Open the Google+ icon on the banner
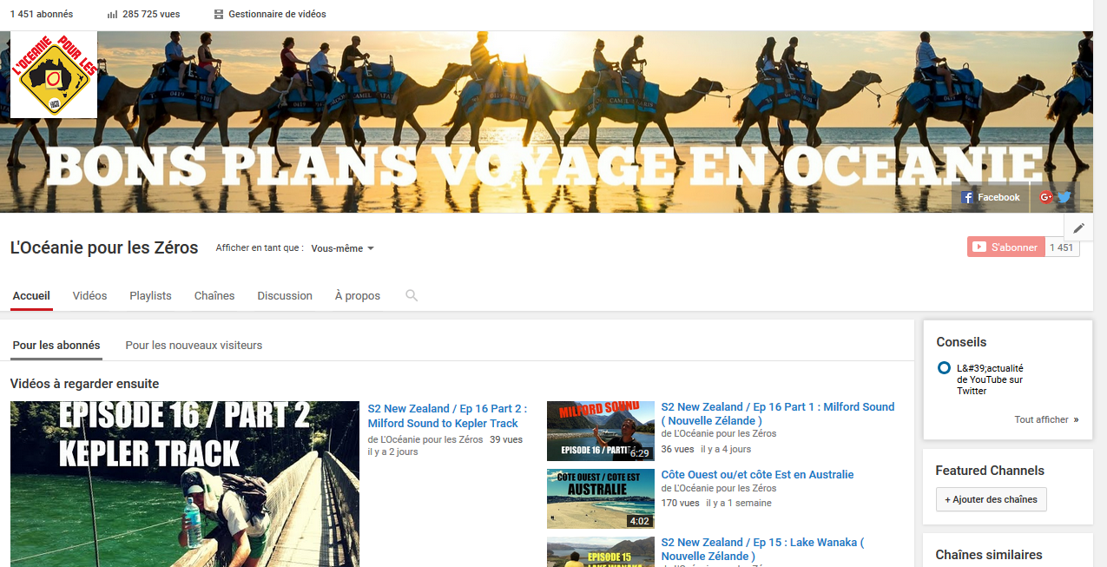Viewport: 1107px width, 567px height. pyautogui.click(x=1045, y=197)
